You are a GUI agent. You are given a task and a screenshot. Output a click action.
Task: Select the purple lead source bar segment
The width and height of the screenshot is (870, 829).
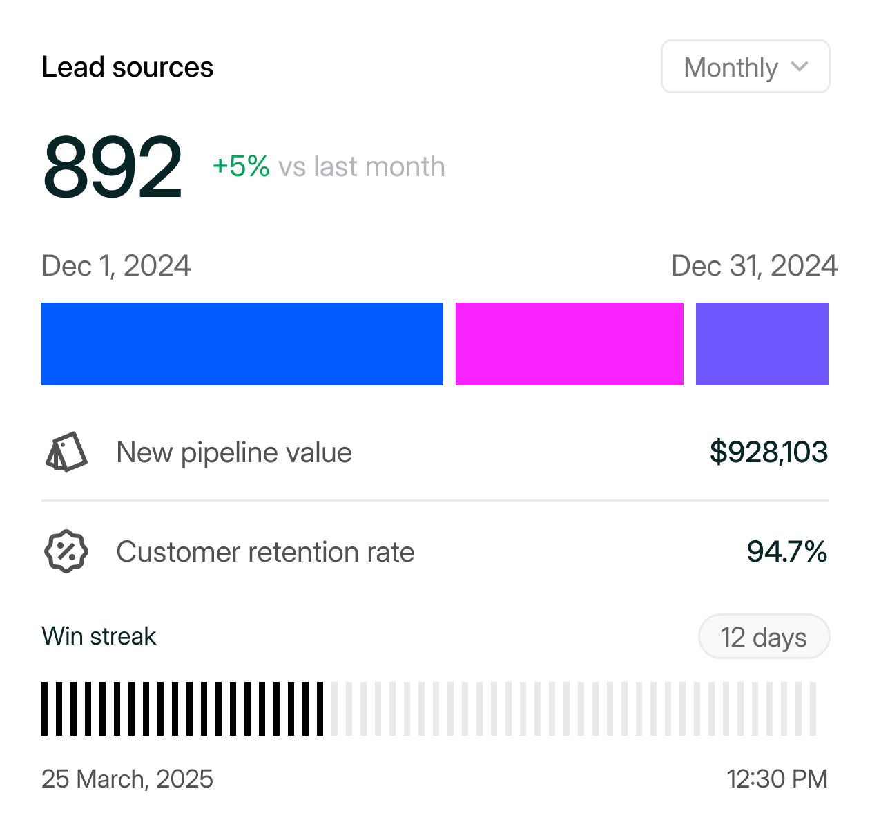pyautogui.click(x=762, y=344)
